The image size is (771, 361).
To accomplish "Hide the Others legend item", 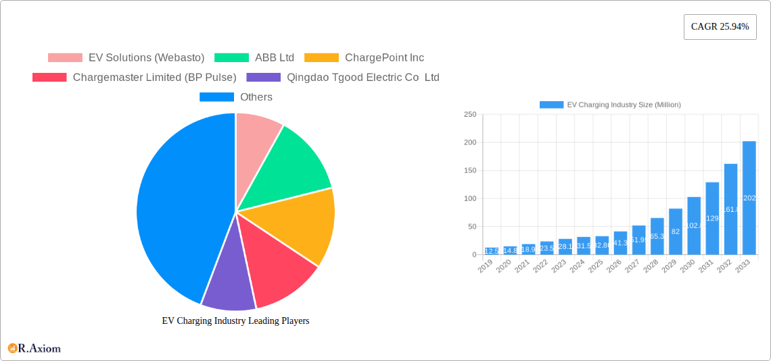I will [x=235, y=97].
